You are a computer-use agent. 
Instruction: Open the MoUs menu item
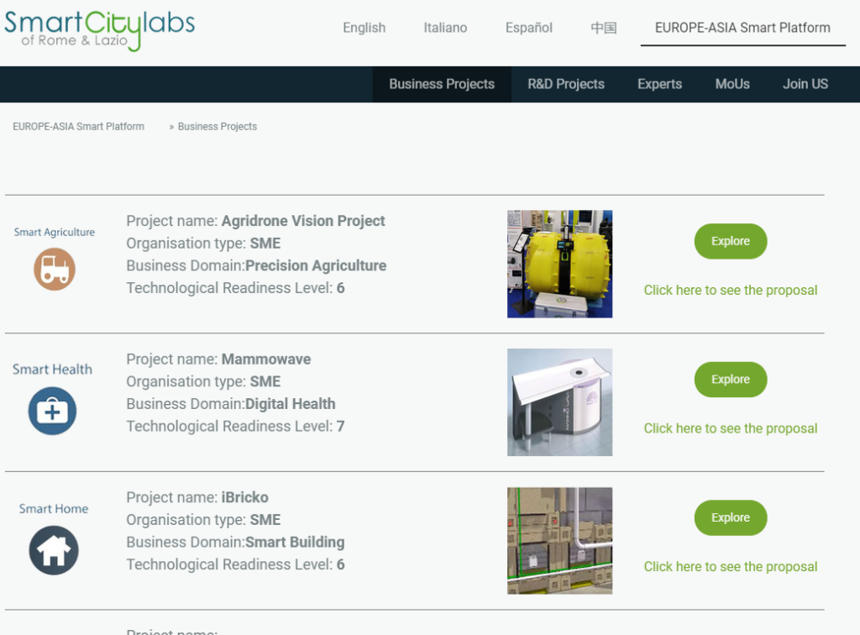click(x=732, y=84)
